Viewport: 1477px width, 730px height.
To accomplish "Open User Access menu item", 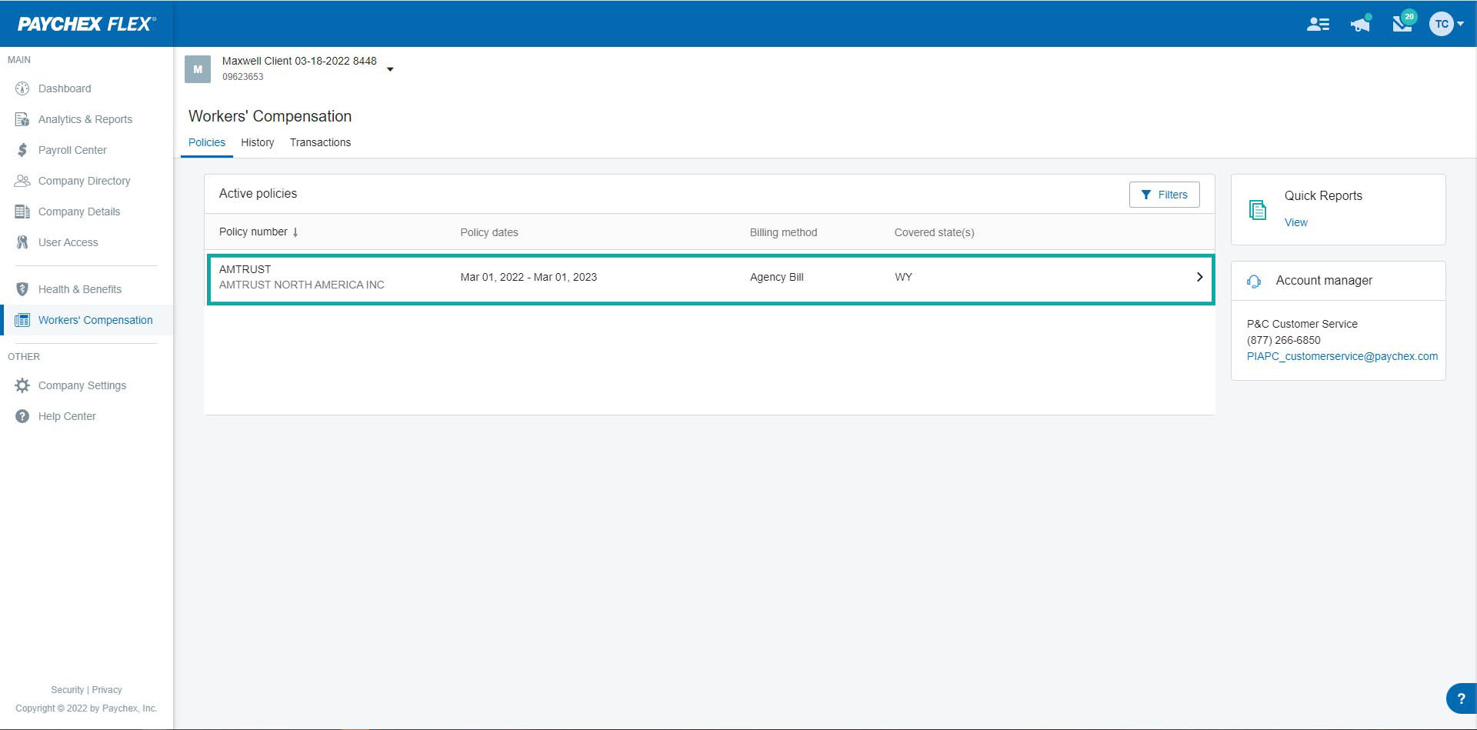I will click(68, 242).
